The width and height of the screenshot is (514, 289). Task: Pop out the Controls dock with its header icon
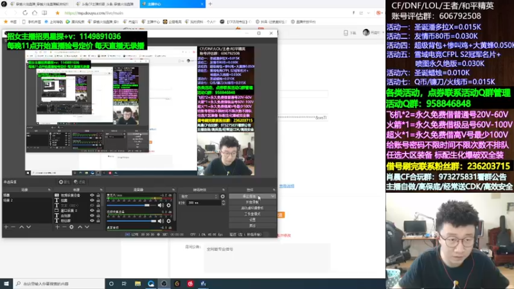click(274, 189)
